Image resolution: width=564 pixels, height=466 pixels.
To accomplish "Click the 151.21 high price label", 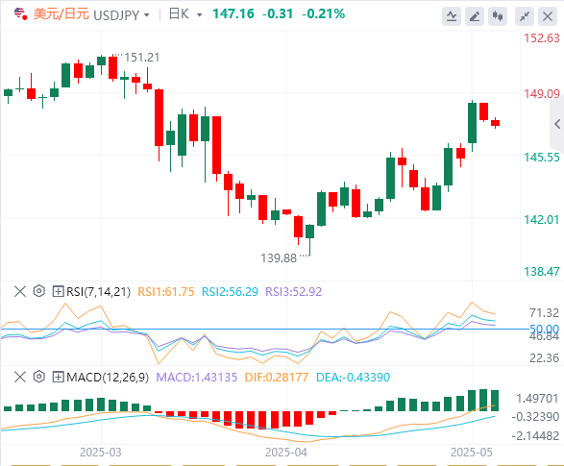I will (x=141, y=58).
